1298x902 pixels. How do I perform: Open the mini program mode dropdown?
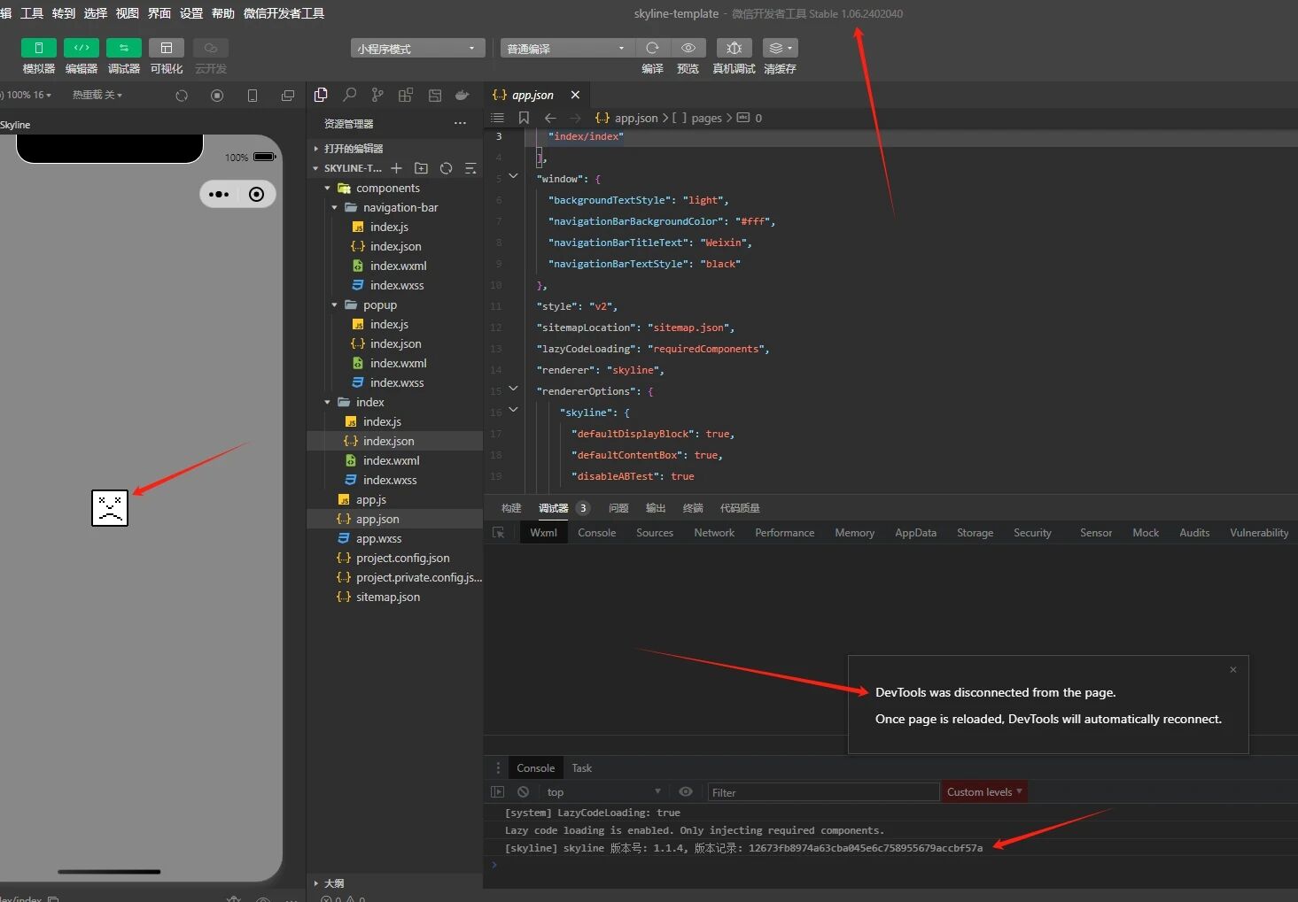(417, 48)
